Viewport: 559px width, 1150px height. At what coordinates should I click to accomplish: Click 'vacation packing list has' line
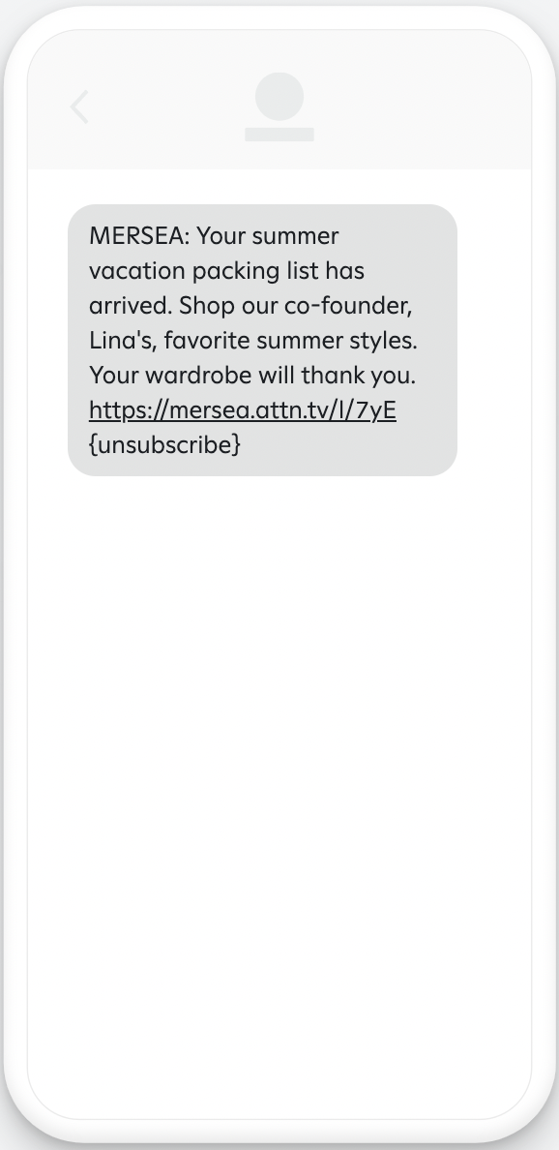point(226,271)
